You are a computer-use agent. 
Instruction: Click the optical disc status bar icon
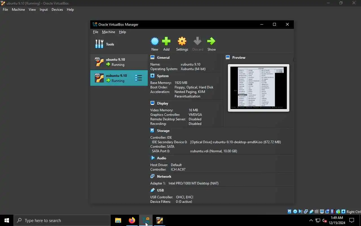click(295, 212)
